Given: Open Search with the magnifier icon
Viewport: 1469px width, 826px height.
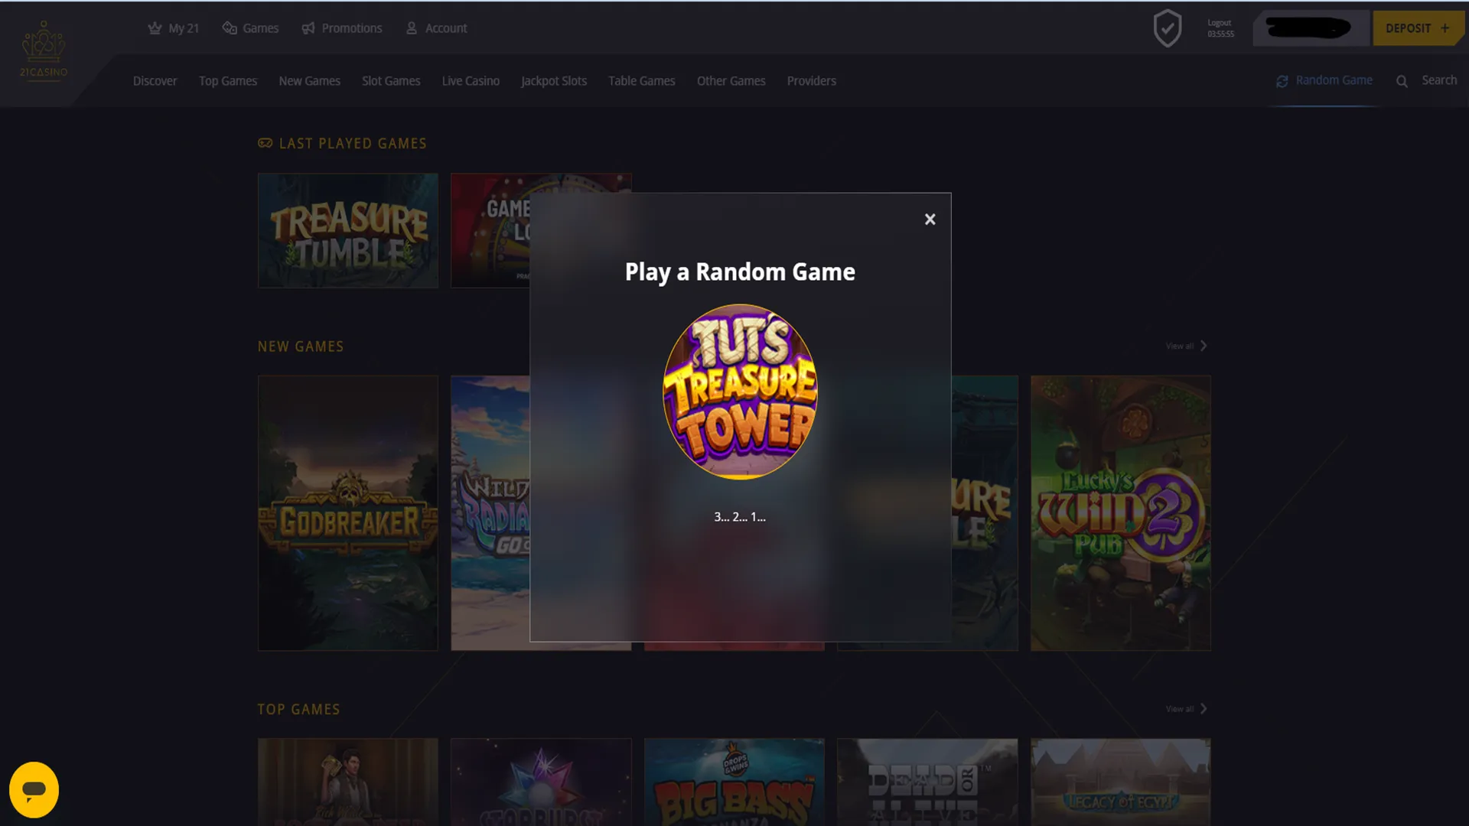Looking at the screenshot, I should [1402, 80].
